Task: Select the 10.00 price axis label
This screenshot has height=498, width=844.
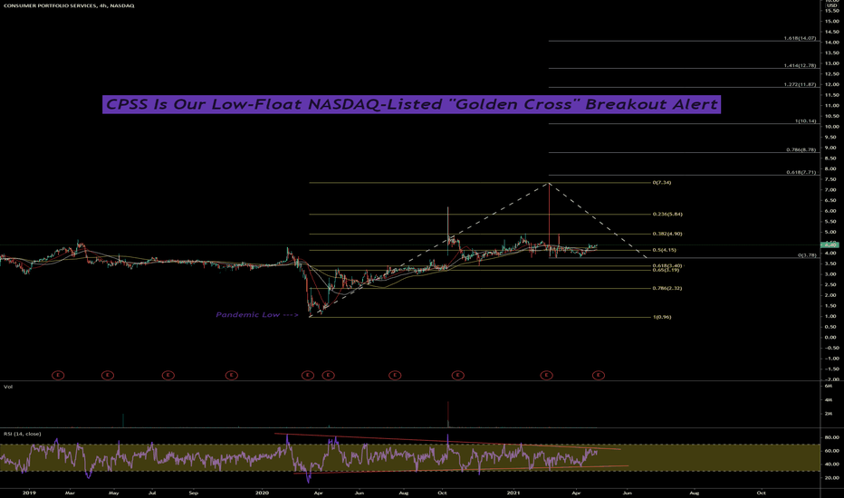Action: tap(831, 127)
